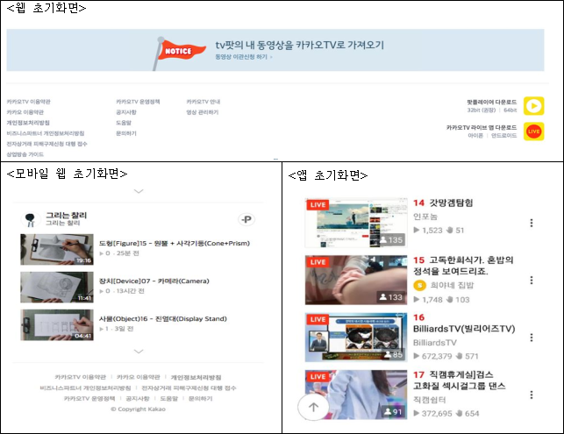Open the KakaoTV LIVE app download icon
The image size is (564, 434).
533,132
